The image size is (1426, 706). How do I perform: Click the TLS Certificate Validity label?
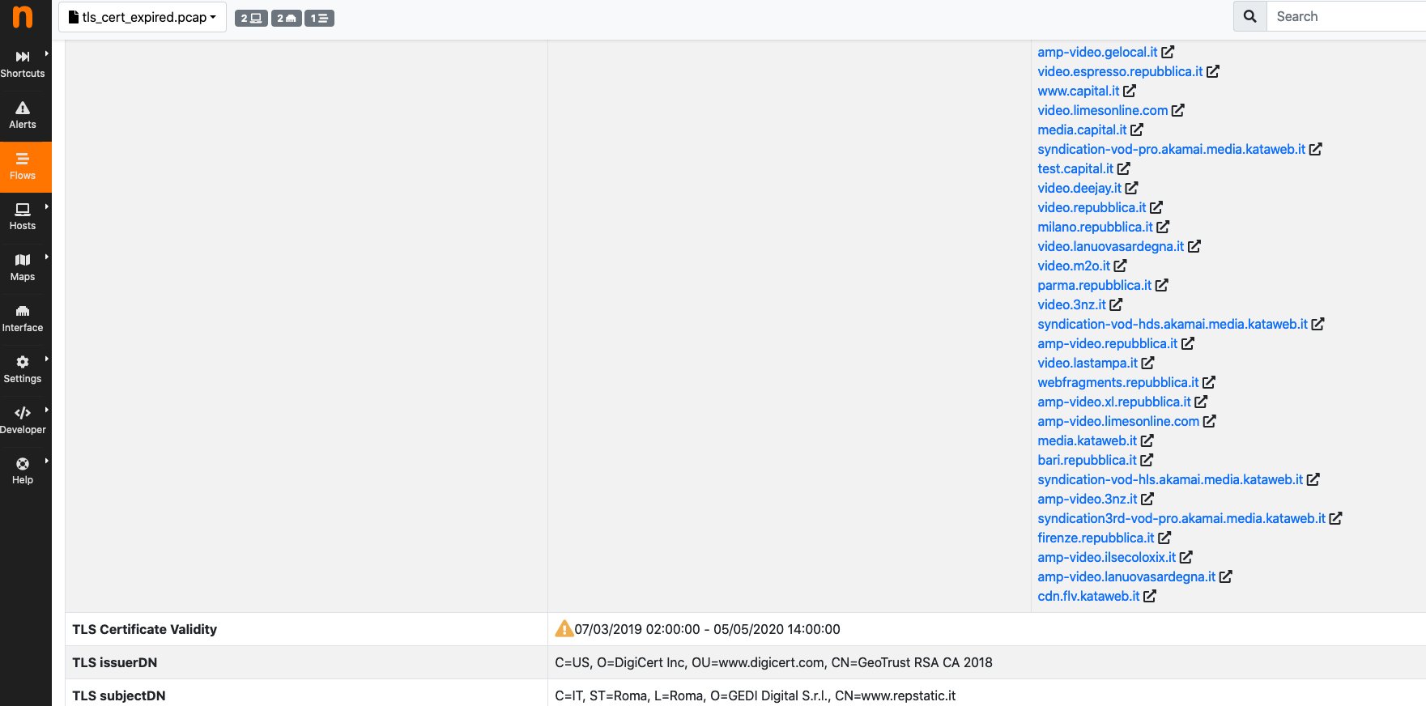tap(145, 629)
